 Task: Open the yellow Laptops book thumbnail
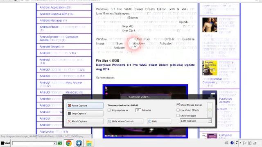pos(210,68)
